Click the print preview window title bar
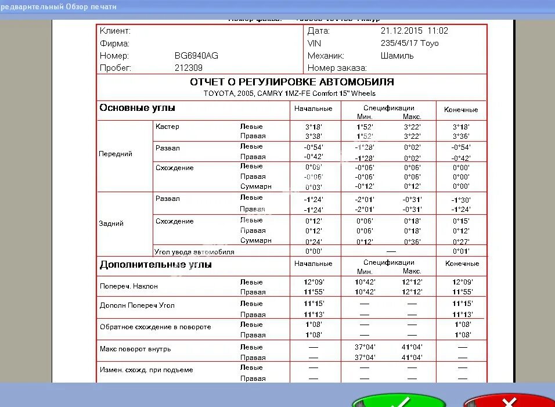The height and width of the screenshot is (407, 555). click(277, 7)
